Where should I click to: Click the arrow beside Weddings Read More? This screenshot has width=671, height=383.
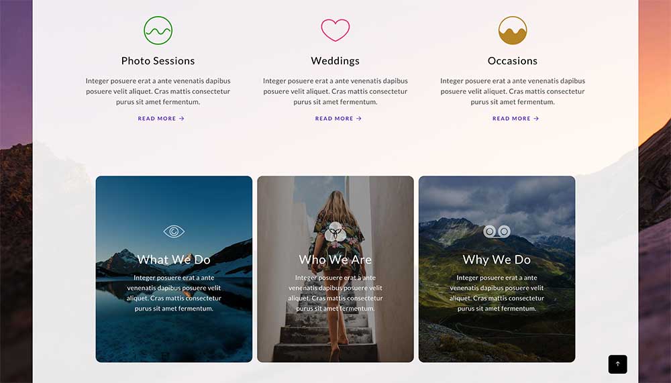coord(359,119)
